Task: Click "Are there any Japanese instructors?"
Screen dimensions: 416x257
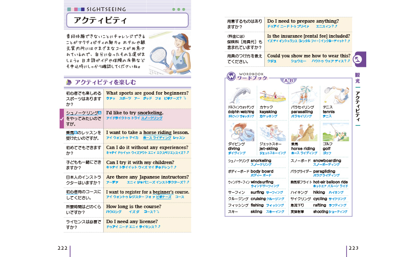Action: coord(148,177)
